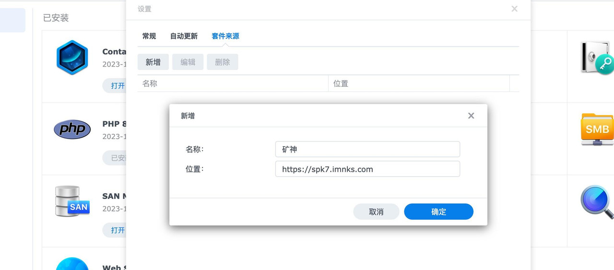Click the Container Manager hexagon icon
The height and width of the screenshot is (270, 614).
72,58
